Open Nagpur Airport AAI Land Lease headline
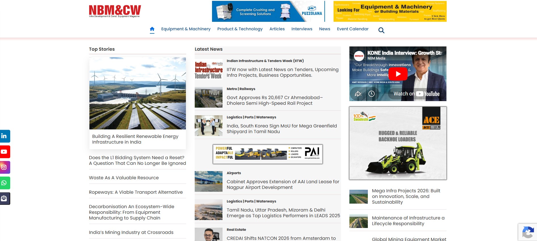537x241 pixels. [x=283, y=185]
